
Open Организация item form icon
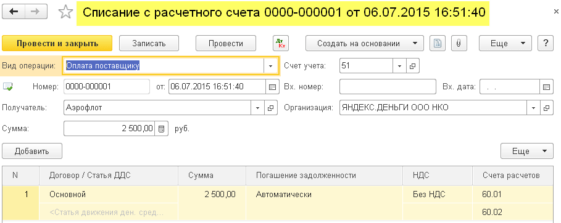(546, 108)
